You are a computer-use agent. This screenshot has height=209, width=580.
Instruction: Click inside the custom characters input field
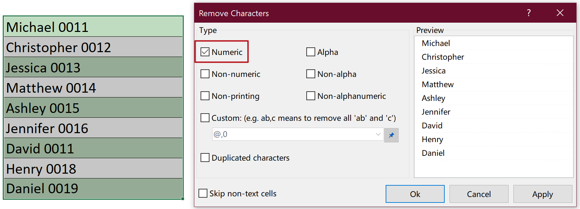point(292,135)
